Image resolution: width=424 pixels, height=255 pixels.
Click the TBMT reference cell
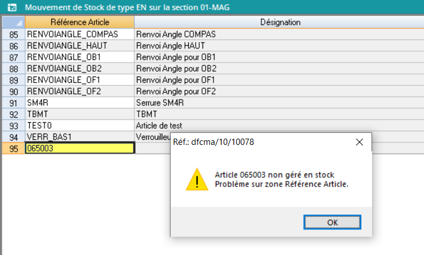pos(80,114)
